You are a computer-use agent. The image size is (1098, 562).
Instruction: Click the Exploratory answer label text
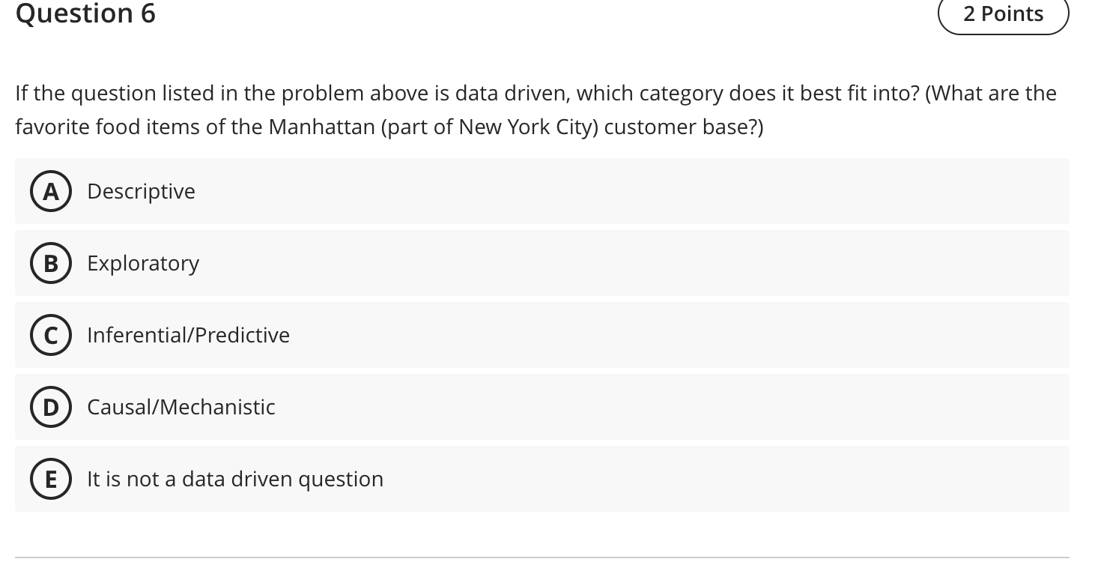143,263
